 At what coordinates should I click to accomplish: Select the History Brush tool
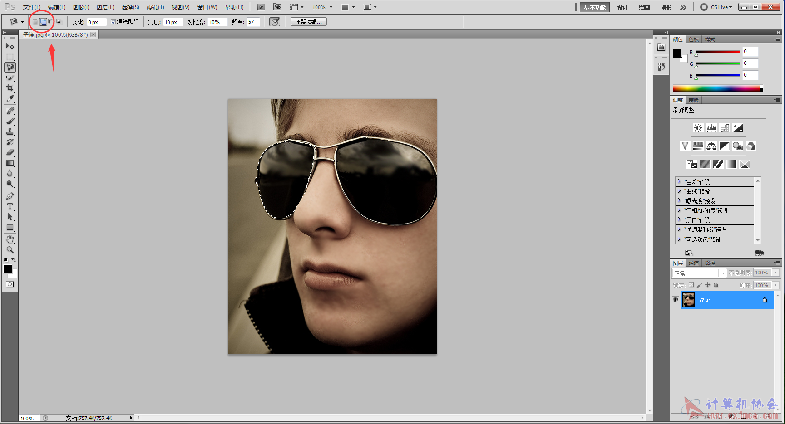coord(10,142)
